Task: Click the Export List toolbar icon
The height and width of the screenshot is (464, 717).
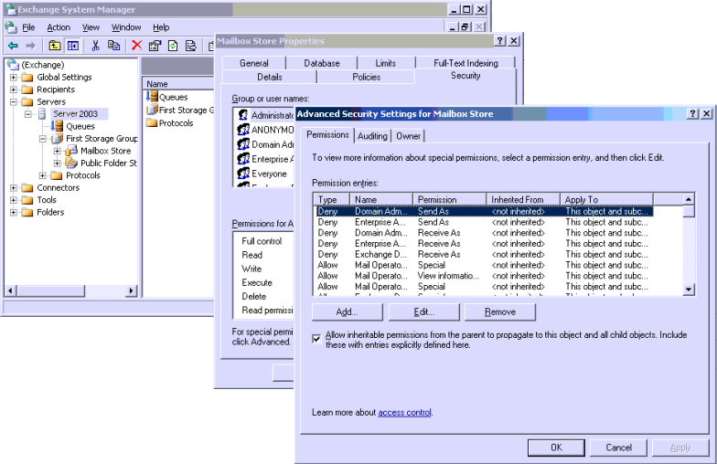Action: [190, 46]
